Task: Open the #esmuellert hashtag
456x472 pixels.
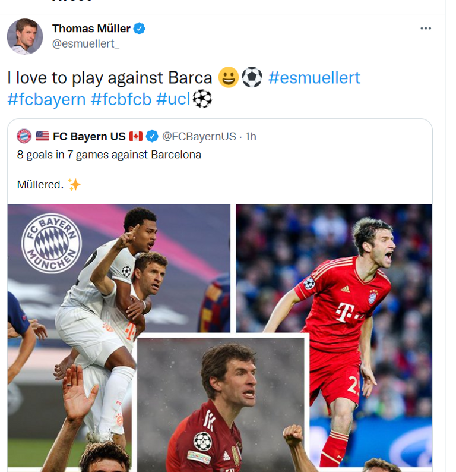Action: (x=314, y=78)
